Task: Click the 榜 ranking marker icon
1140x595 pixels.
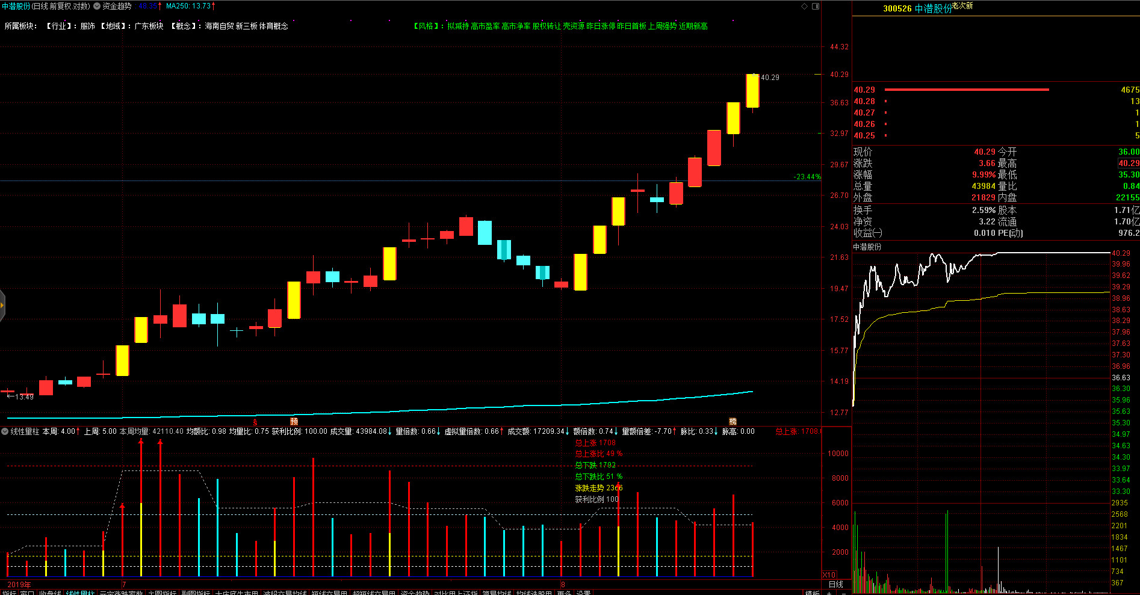Action: pyautogui.click(x=733, y=422)
